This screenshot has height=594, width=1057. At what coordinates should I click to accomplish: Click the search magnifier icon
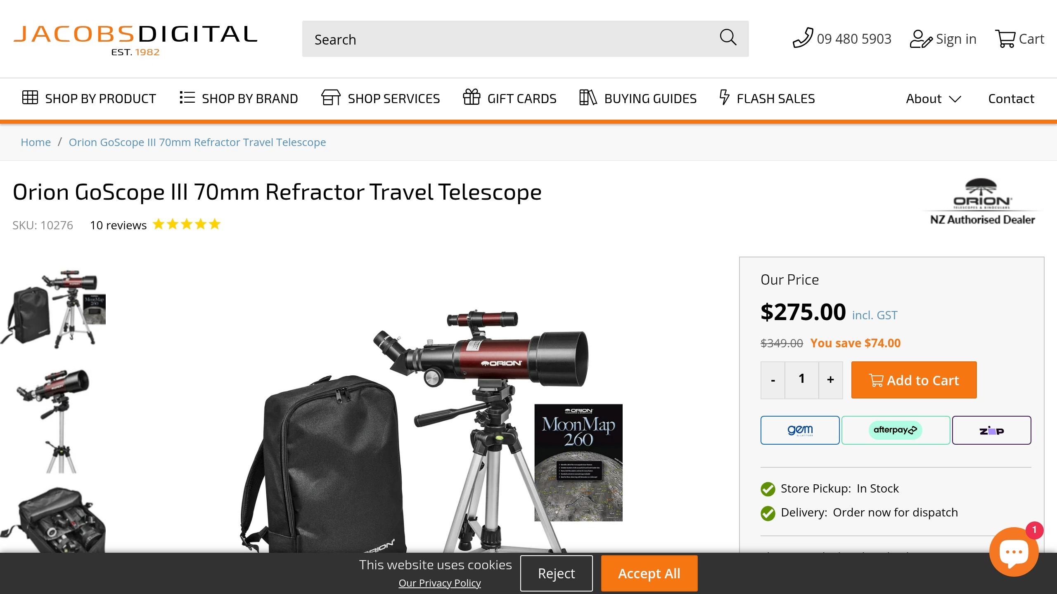coord(728,38)
